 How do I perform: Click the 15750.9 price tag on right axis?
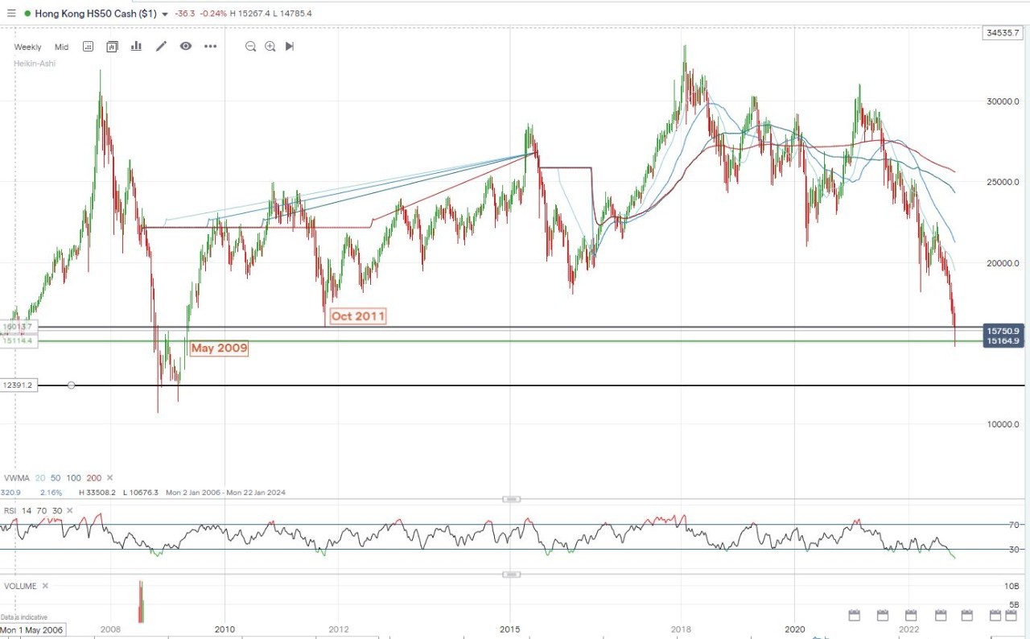pos(1004,331)
